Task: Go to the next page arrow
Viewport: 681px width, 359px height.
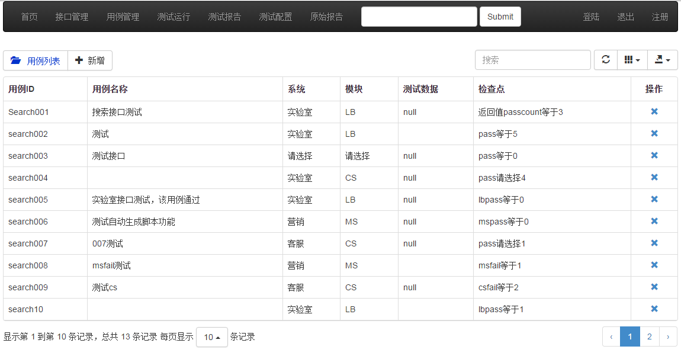Action: pos(668,337)
